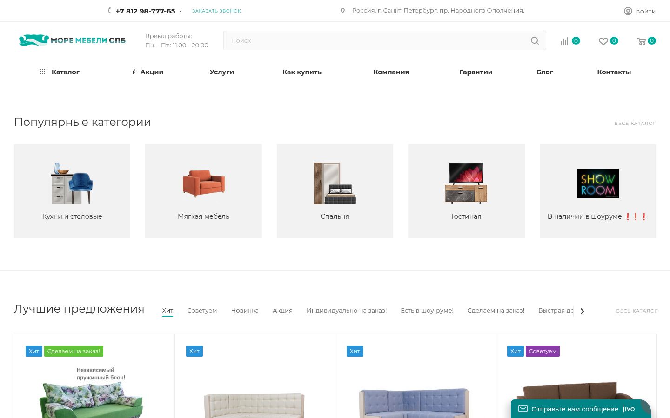Open the Jivo Отправьте нам сообщение chat

581,409
